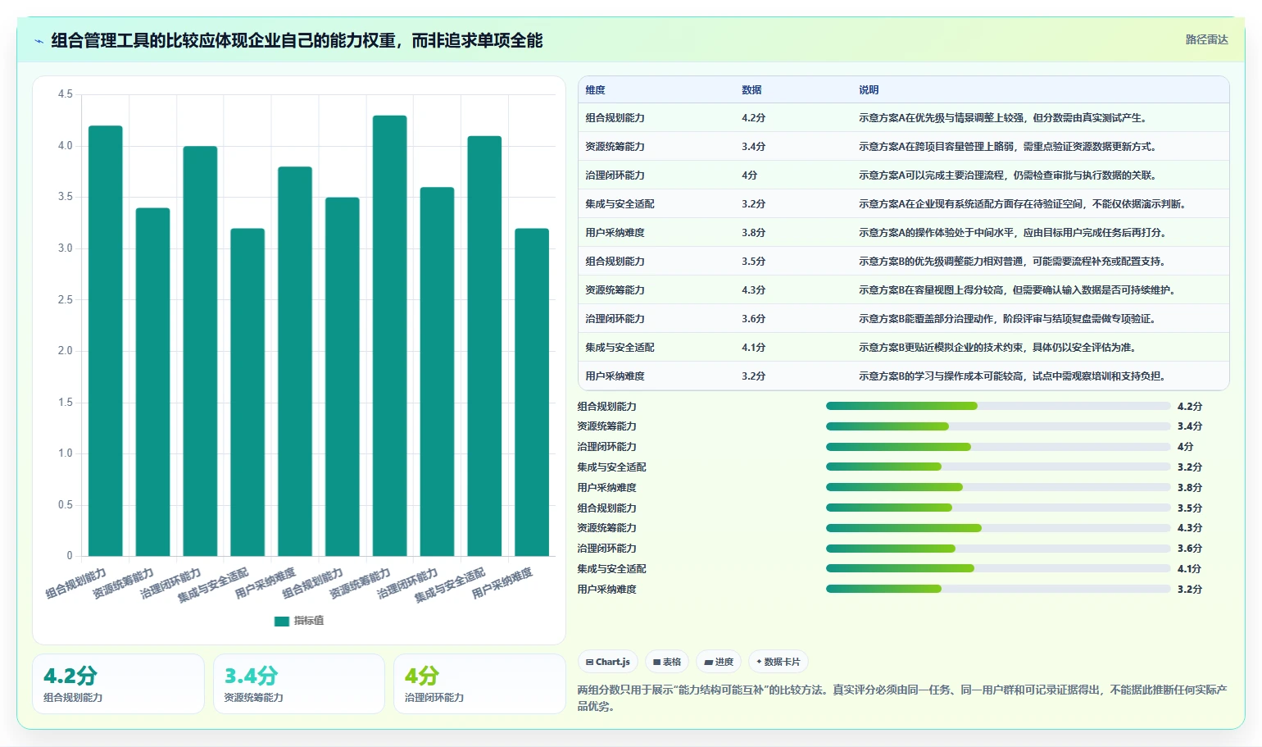Click the dashboard title 组合管理工具的比较
1262x747 pixels.
[297, 40]
